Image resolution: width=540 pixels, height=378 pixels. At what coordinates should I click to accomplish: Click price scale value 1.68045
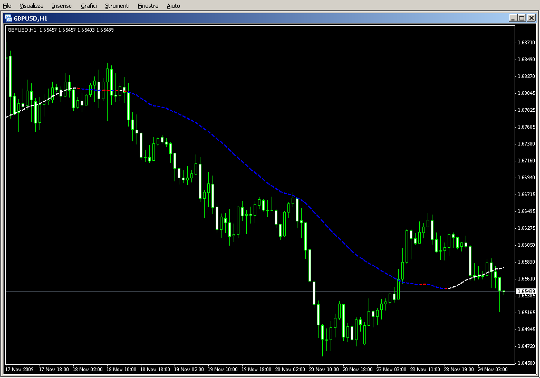(x=527, y=93)
